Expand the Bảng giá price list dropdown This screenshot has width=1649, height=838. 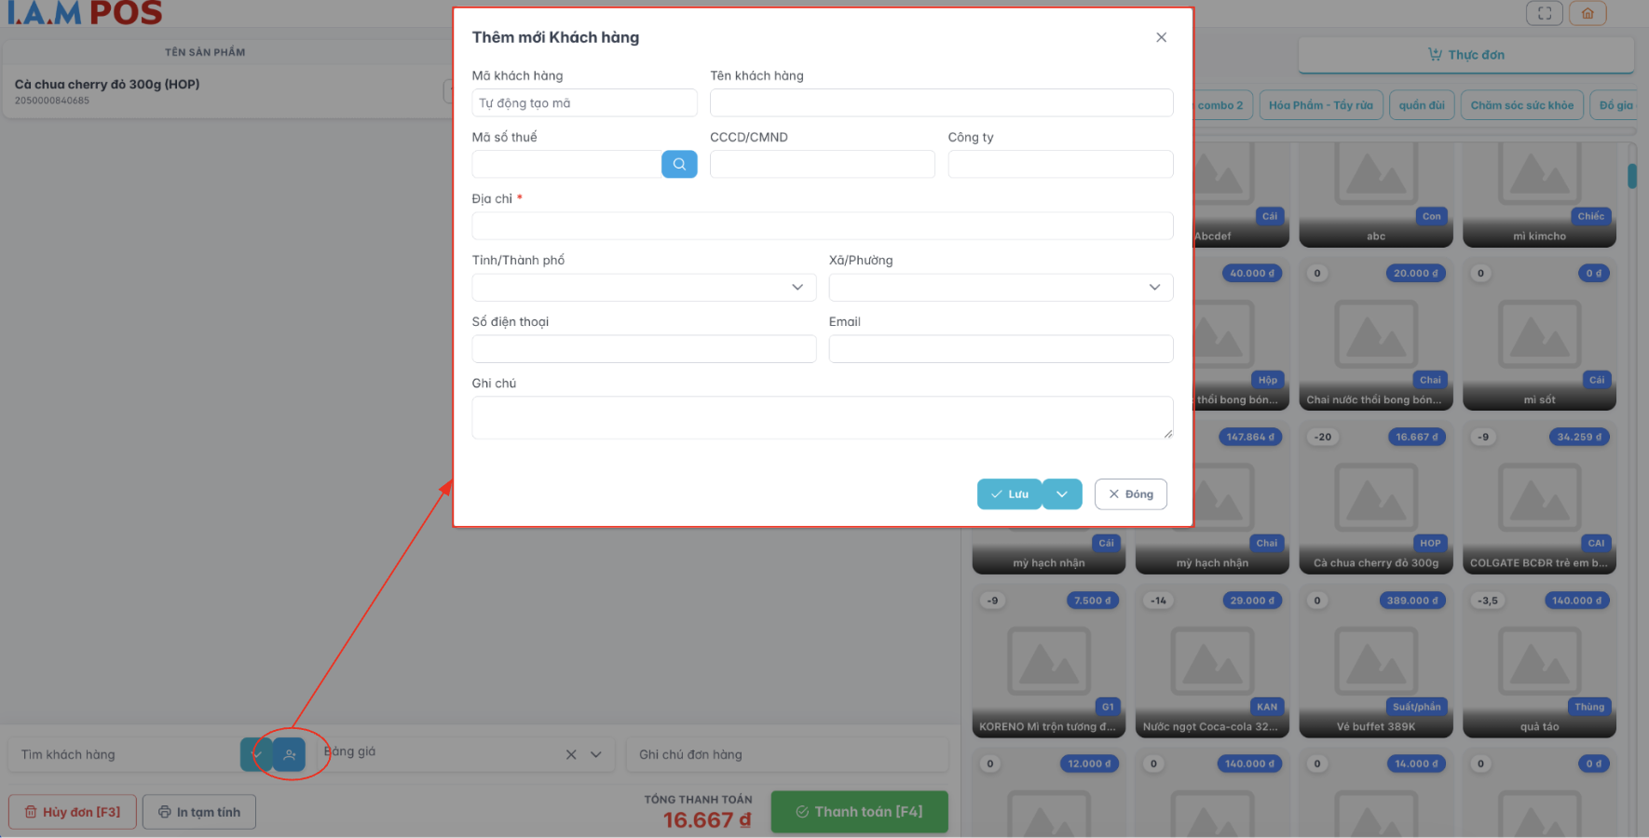596,754
